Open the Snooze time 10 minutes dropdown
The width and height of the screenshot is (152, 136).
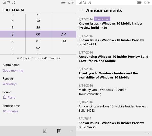[10, 111]
